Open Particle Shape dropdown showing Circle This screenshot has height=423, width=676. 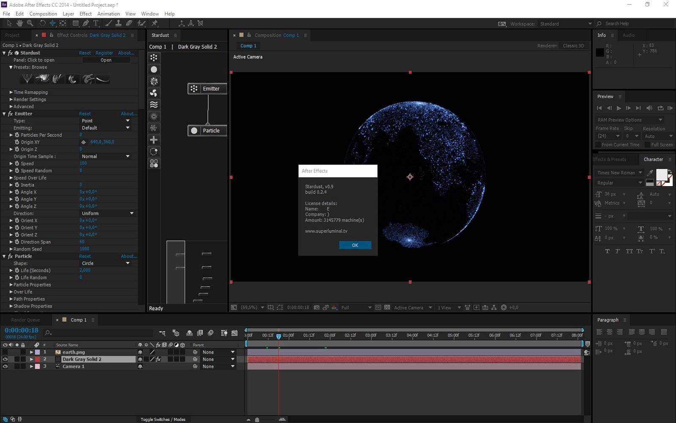pyautogui.click(x=106, y=263)
